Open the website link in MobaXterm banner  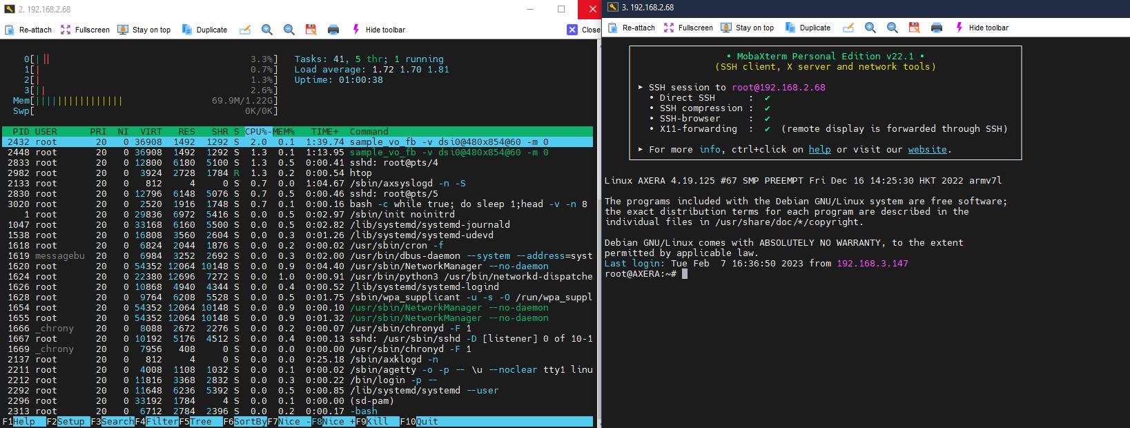pyautogui.click(x=927, y=149)
